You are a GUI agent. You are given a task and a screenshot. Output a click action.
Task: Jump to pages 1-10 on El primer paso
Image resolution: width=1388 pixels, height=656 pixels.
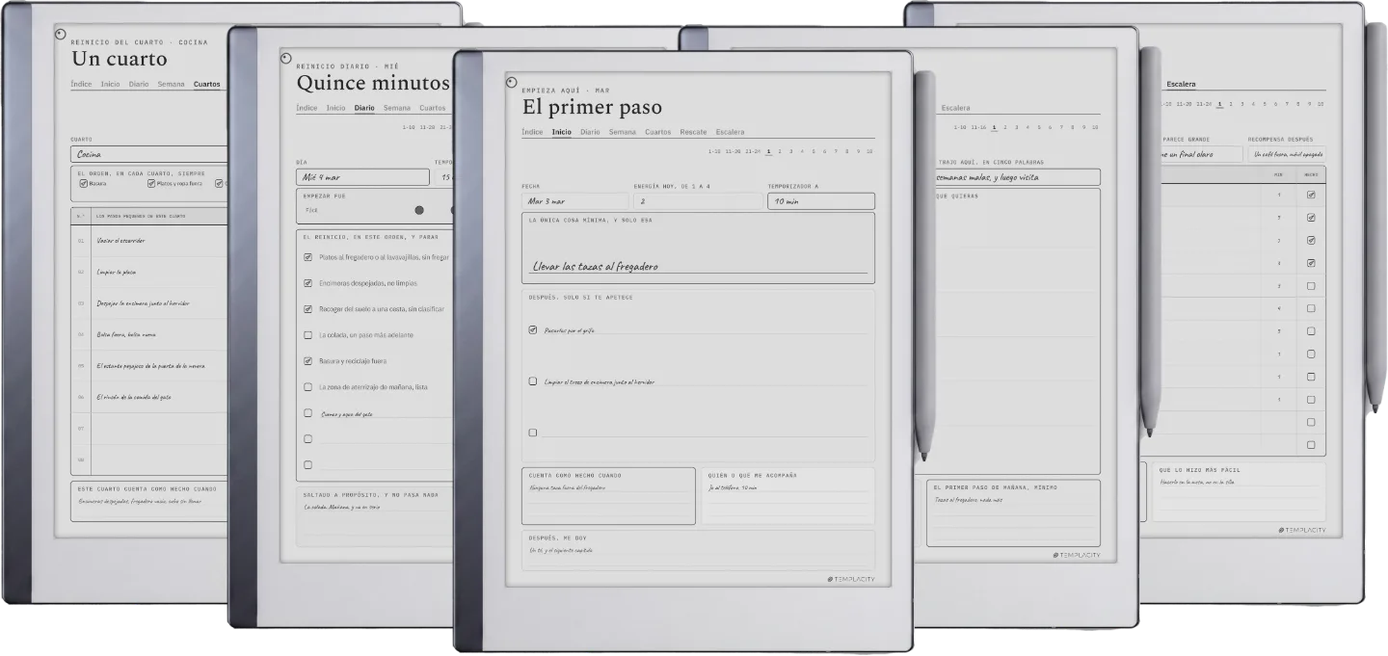715,151
